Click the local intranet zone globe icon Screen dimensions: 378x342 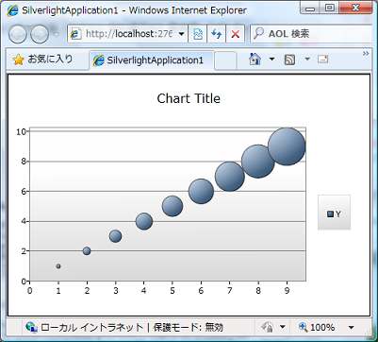32,328
